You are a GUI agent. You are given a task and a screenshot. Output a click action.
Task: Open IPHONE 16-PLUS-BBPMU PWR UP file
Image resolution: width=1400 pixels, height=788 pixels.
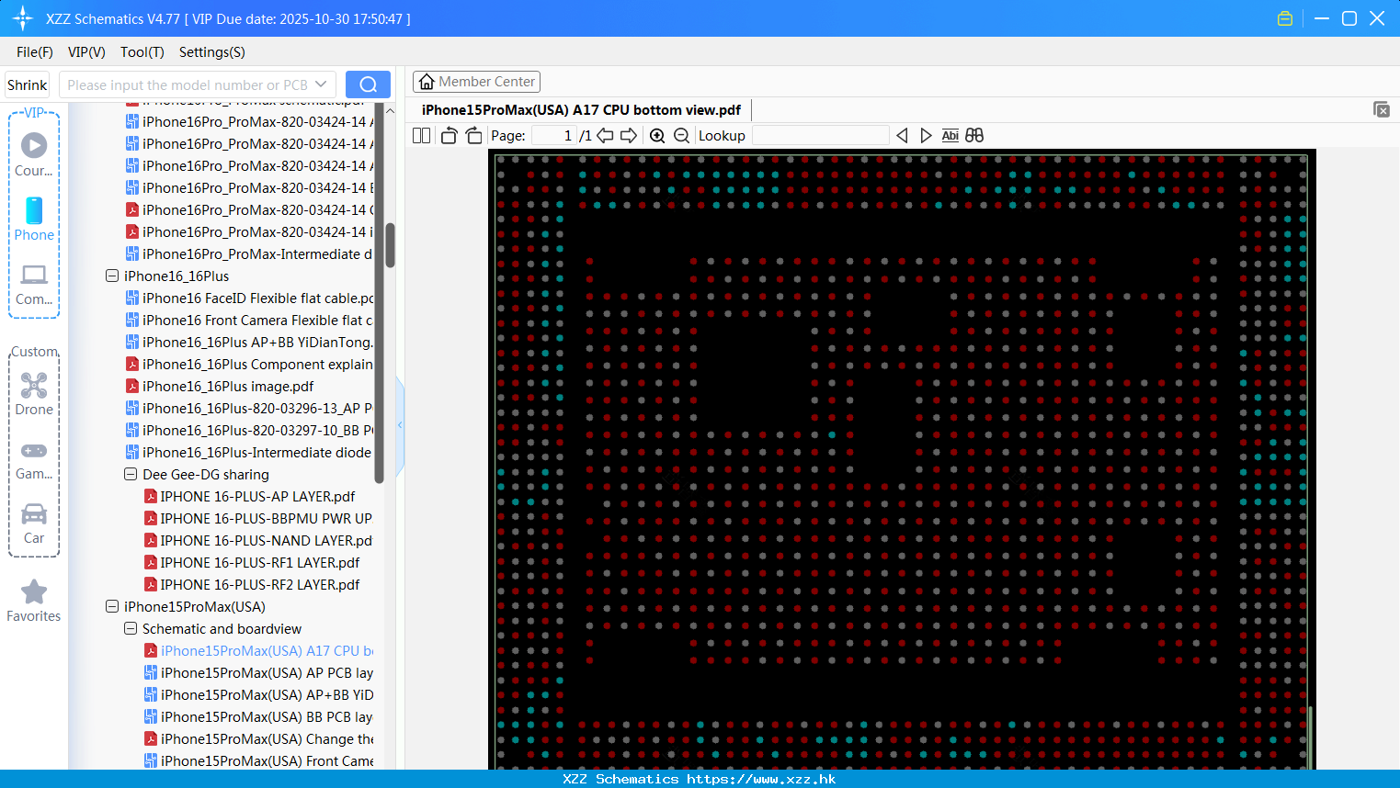pos(258,518)
